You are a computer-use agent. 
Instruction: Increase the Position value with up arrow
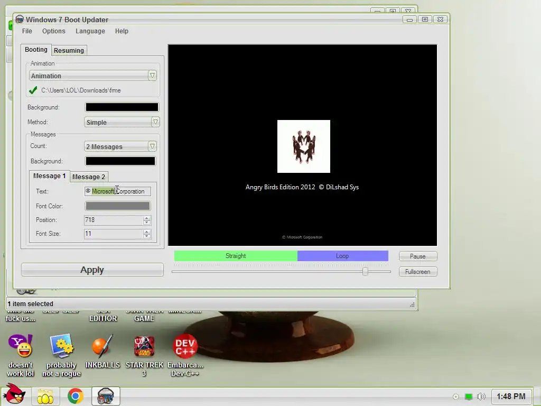click(147, 218)
